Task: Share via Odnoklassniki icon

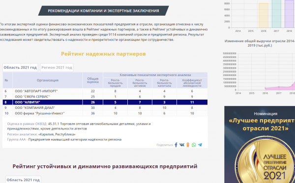Action: [x=188, y=145]
